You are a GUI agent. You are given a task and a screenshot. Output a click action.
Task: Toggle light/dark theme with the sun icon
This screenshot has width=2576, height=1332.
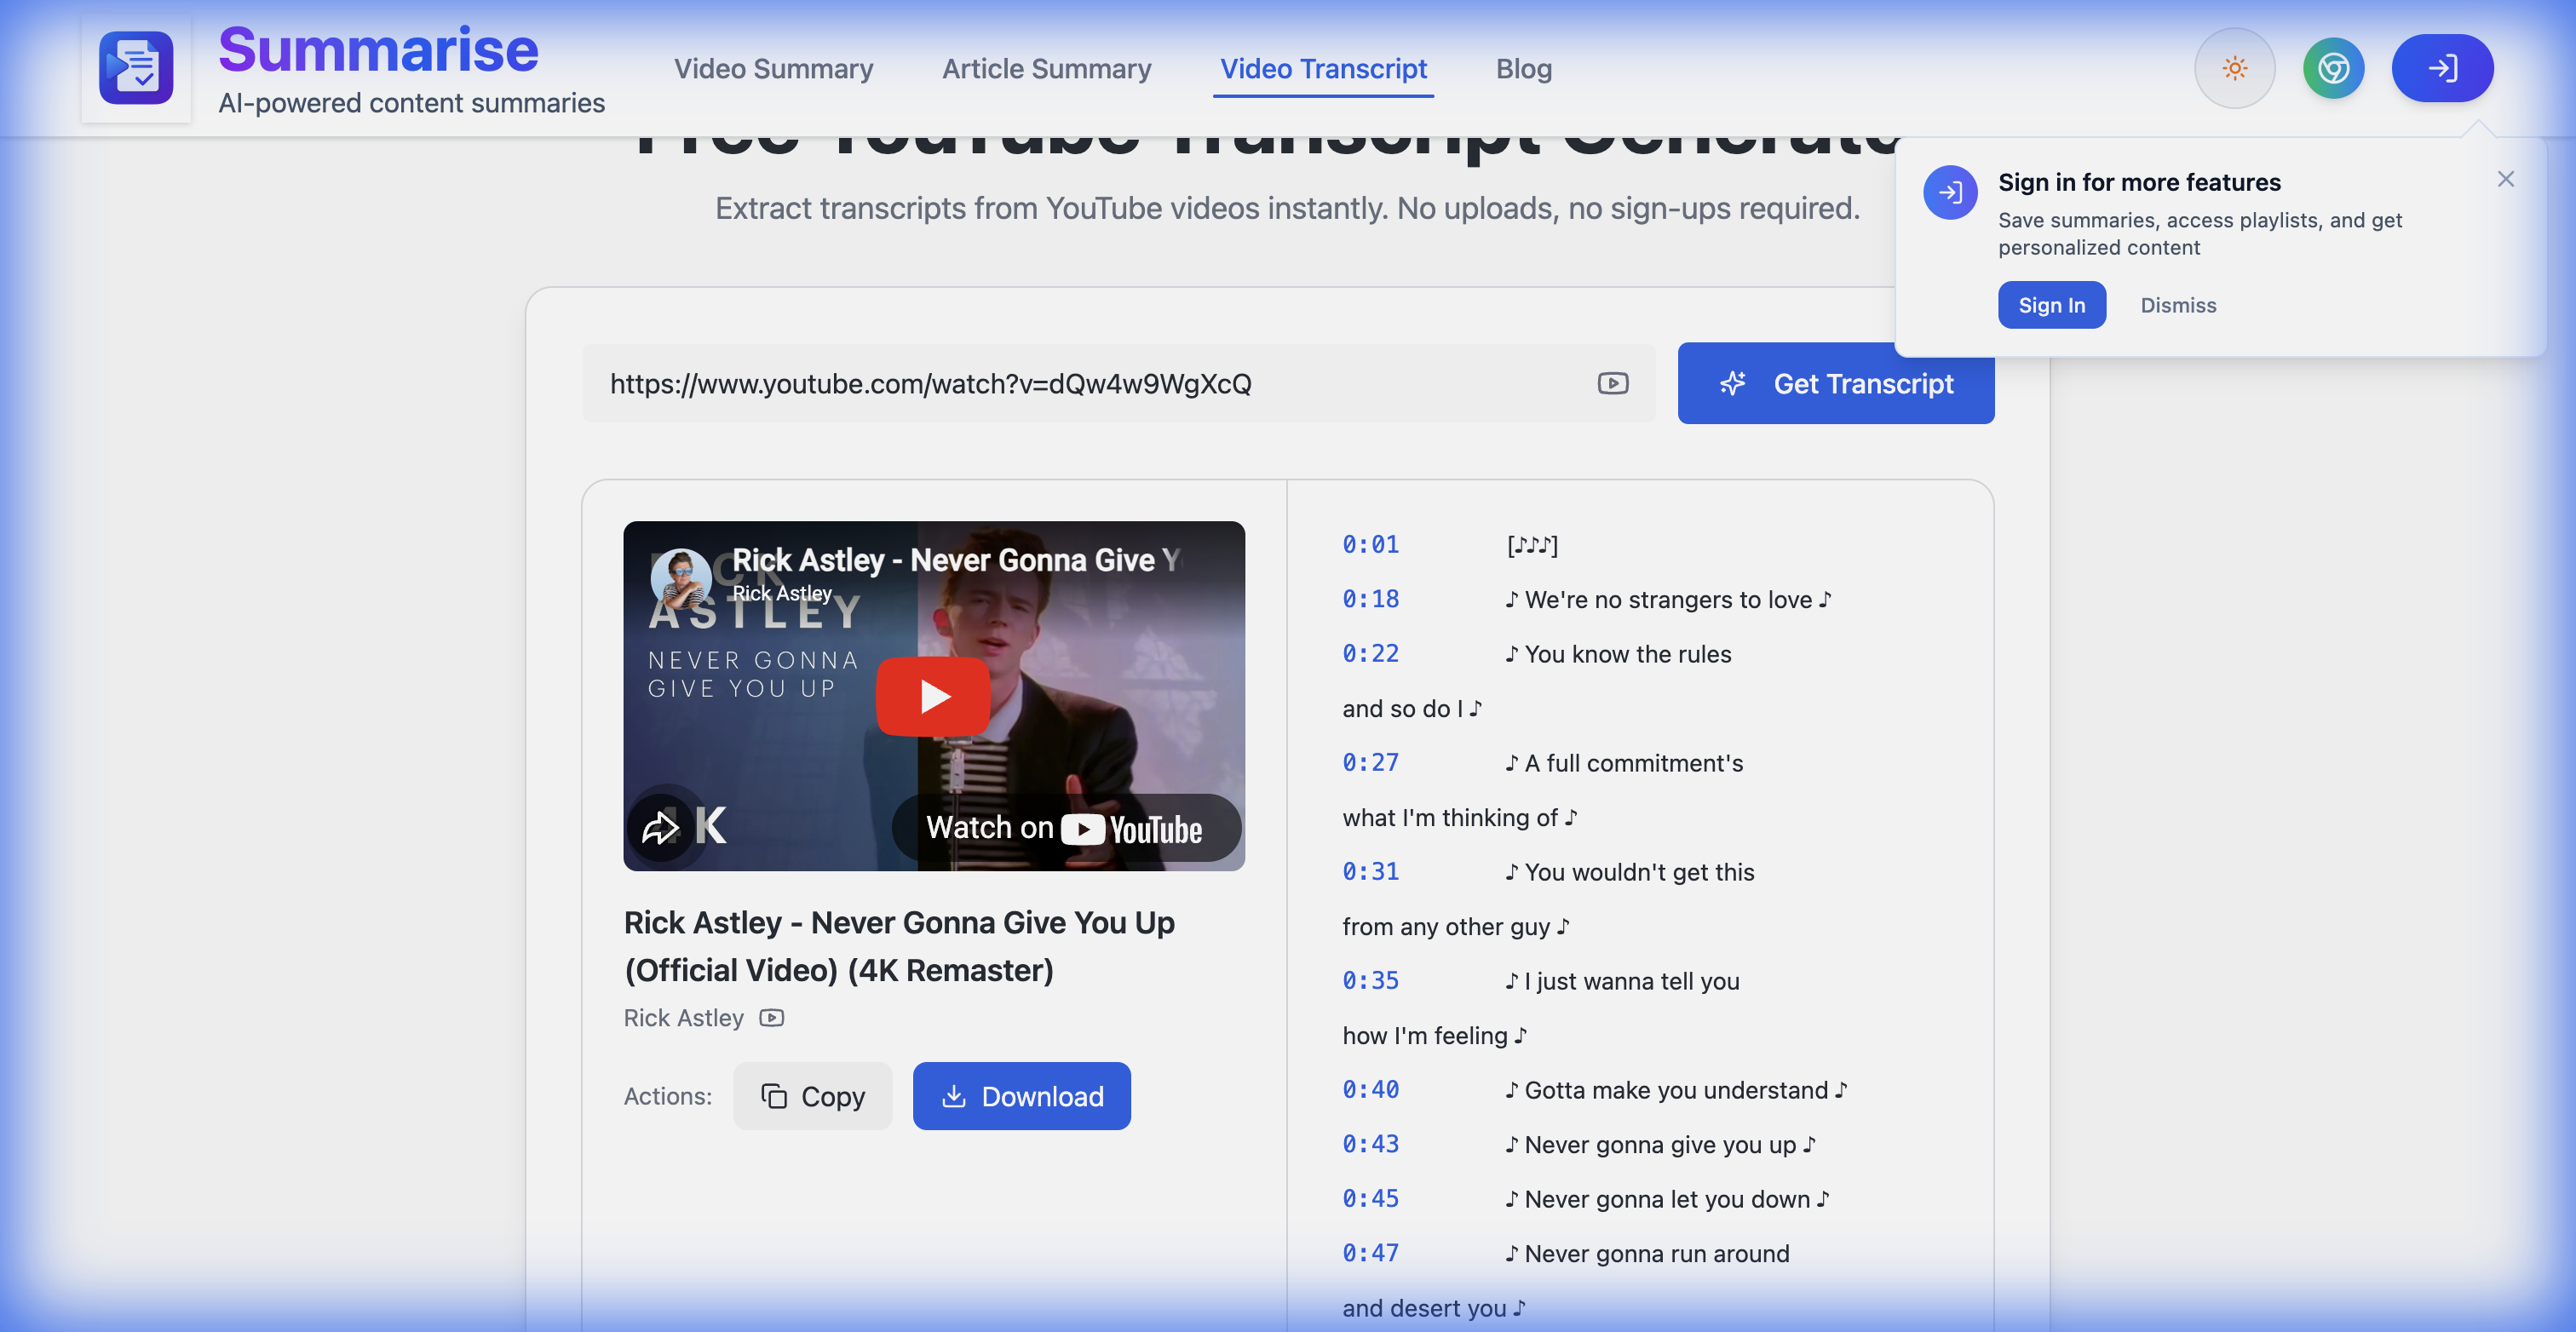click(x=2235, y=68)
